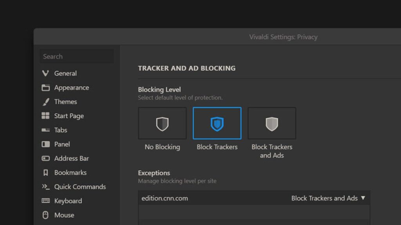Open Mouse settings section
The image size is (401, 225).
64,215
